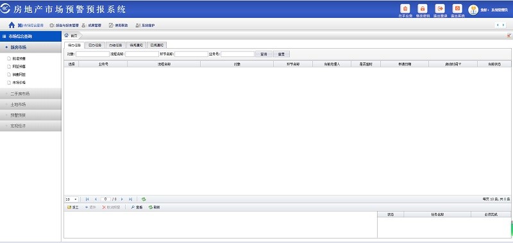Click the 查询 search button
Screen dimensions: 513x243
pos(264,54)
